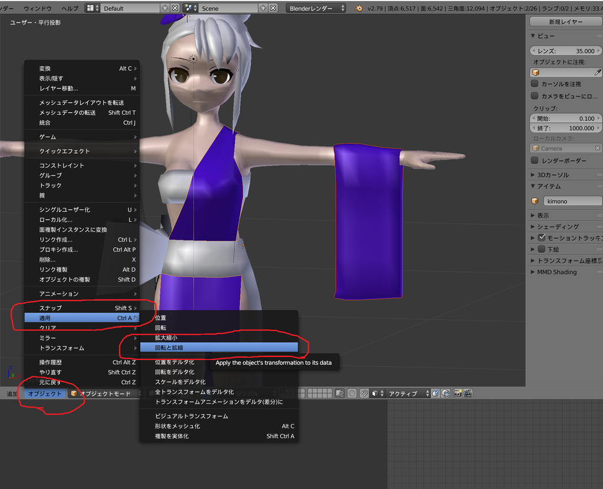Open the screen layout browser icon
The width and height of the screenshot is (603, 489).
point(92,8)
